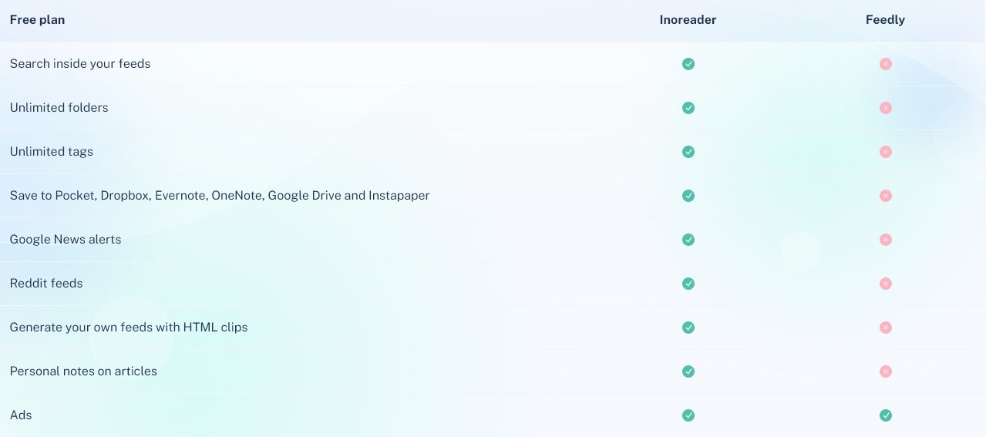The height and width of the screenshot is (437, 986).
Task: Click Feedly green check mark for Ads
Action: [886, 415]
